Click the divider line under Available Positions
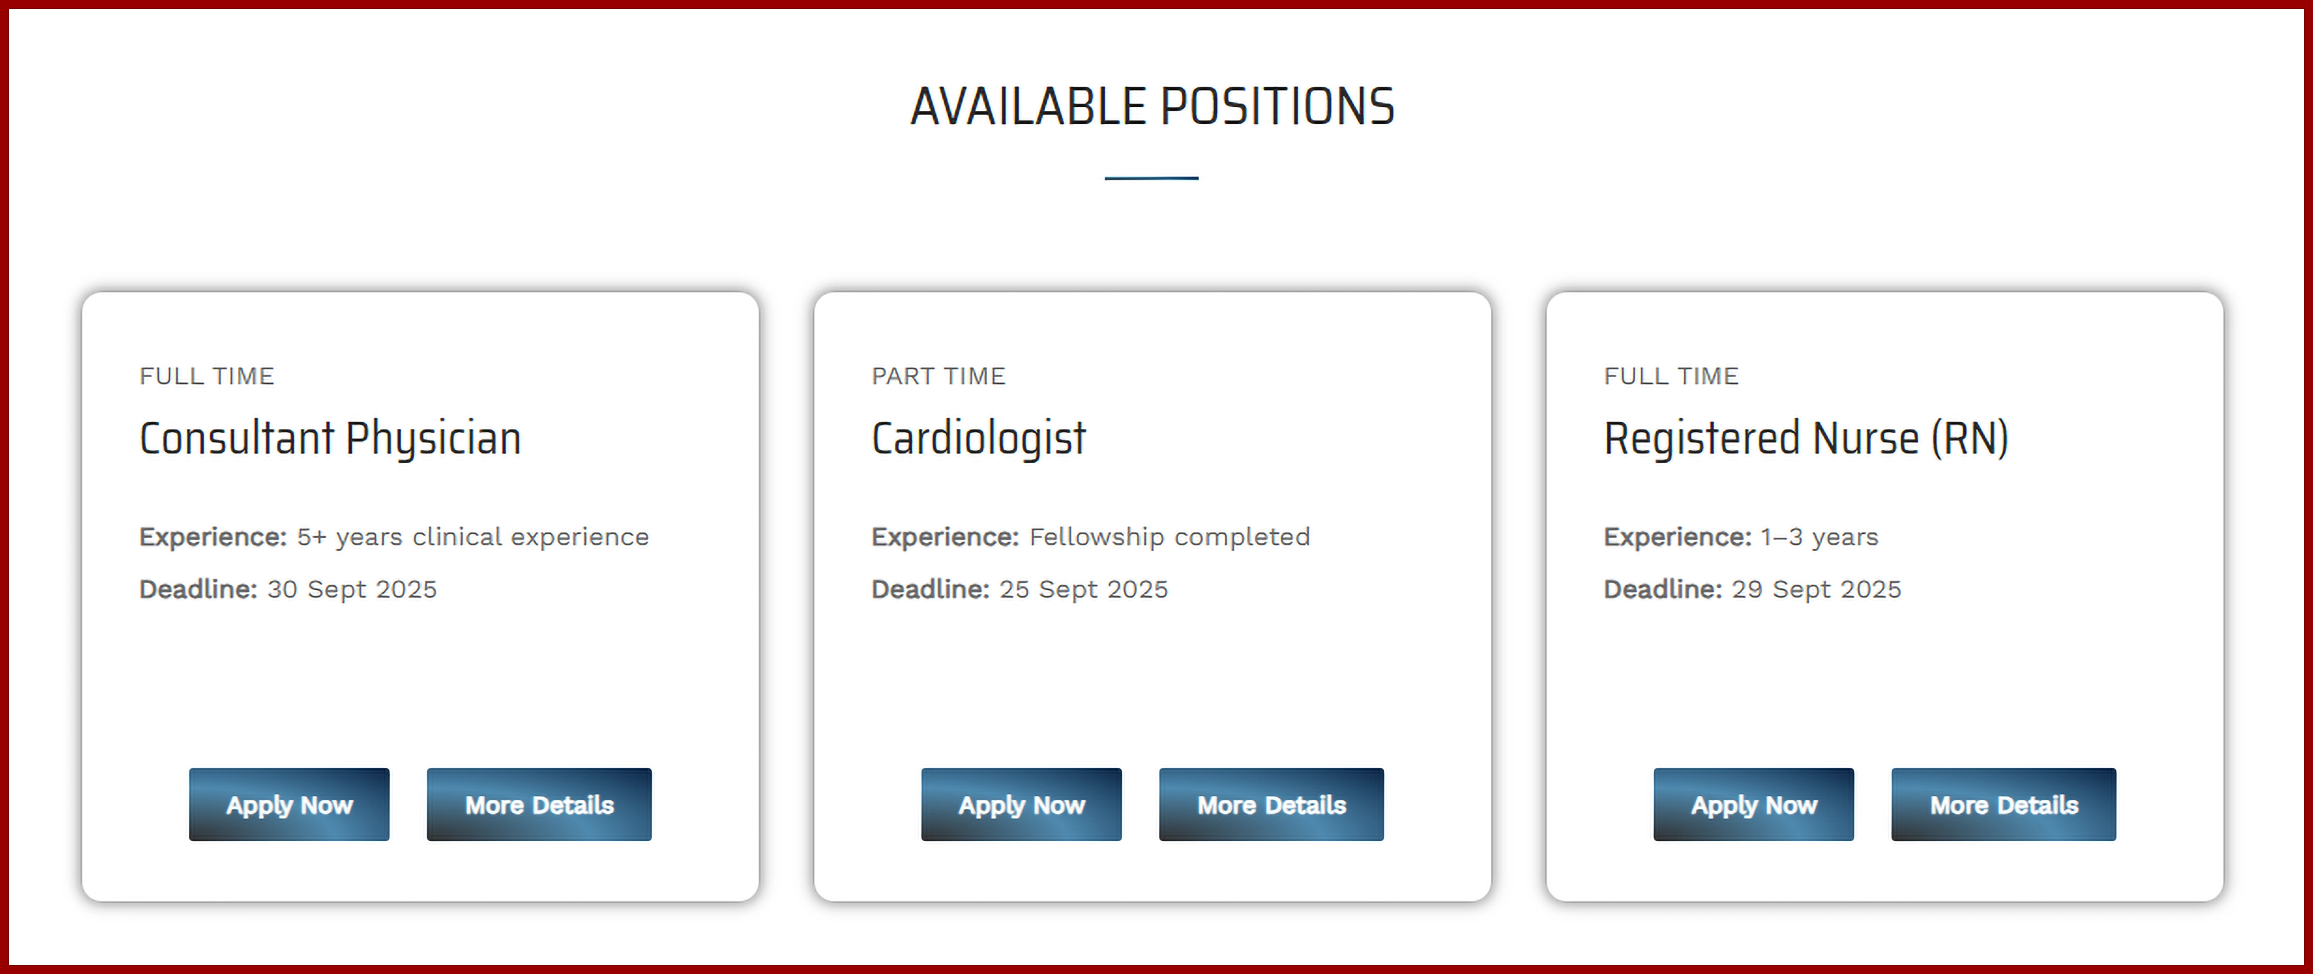The image size is (2313, 974). [1151, 178]
